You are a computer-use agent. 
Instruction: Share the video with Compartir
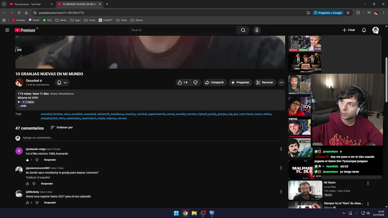pos(214,82)
